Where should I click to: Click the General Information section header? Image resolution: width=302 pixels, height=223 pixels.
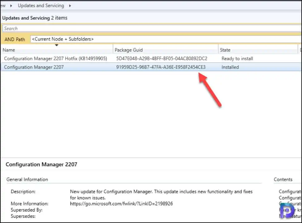click(x=27, y=179)
